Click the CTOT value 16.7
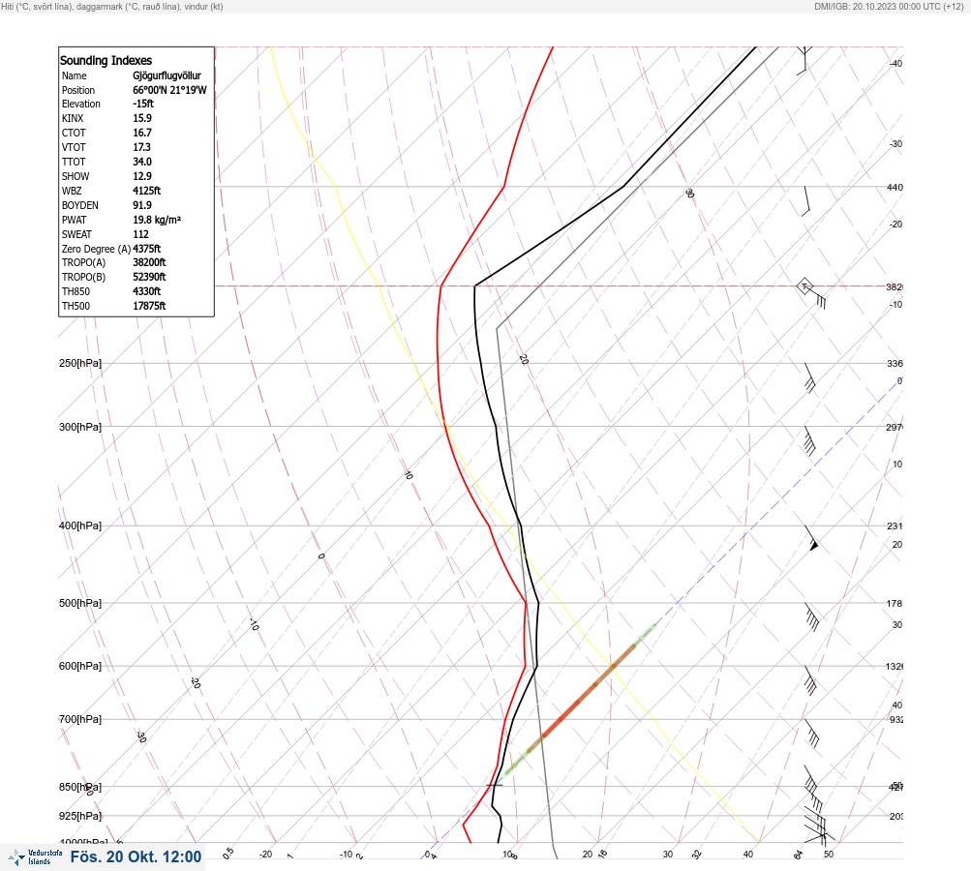The width and height of the screenshot is (971, 871). pos(141,133)
